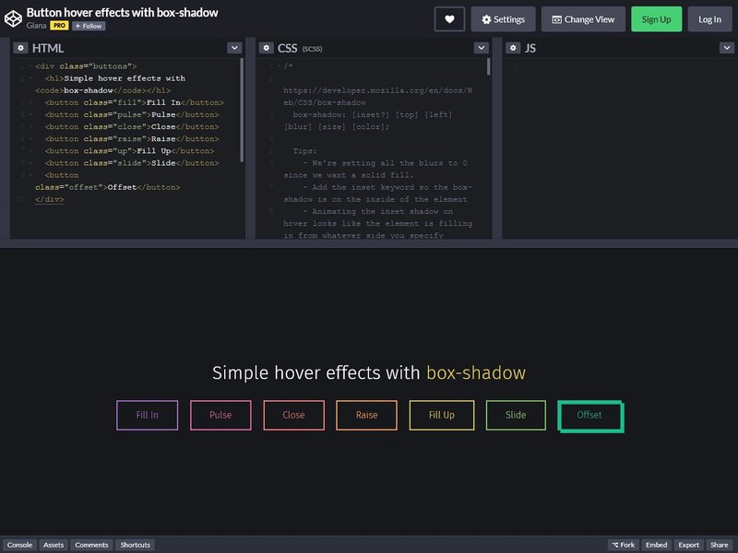Expand the HTML panel dropdown chevron
738x553 pixels.
234,46
